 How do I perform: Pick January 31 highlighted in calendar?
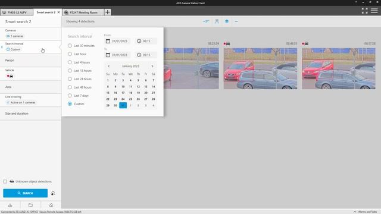click(x=123, y=105)
